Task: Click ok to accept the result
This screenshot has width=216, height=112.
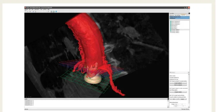Action: (174, 99)
